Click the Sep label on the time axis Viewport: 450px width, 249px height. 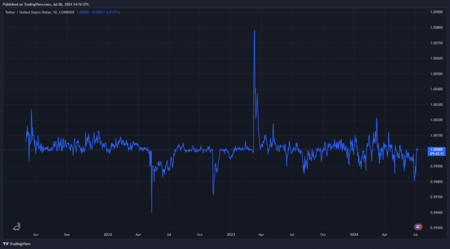coord(67,235)
